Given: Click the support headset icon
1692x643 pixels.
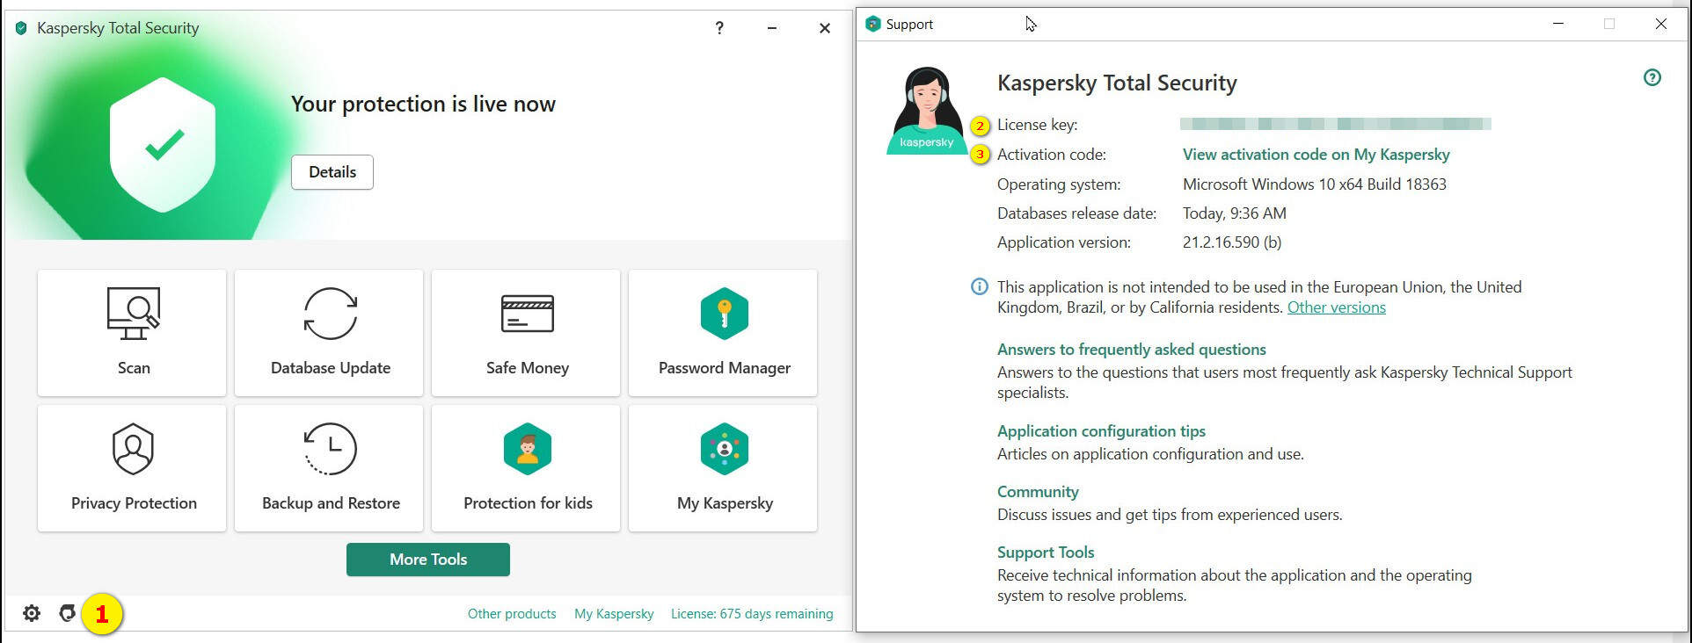Looking at the screenshot, I should (67, 613).
